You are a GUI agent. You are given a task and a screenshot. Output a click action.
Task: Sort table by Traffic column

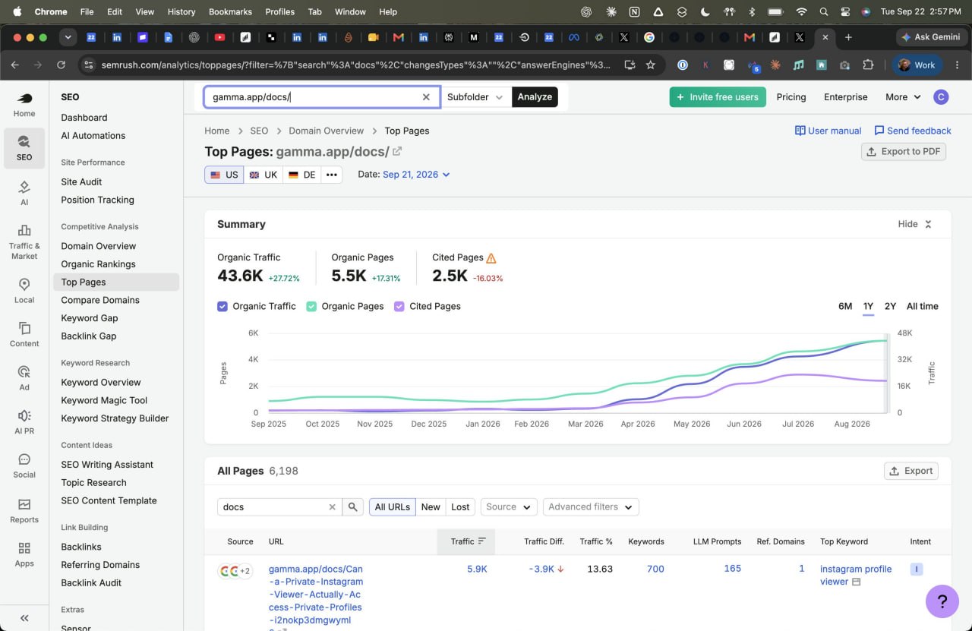pyautogui.click(x=466, y=541)
